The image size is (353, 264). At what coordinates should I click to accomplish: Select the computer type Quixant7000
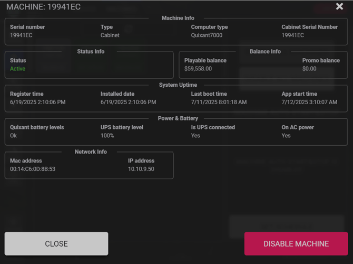(x=207, y=35)
